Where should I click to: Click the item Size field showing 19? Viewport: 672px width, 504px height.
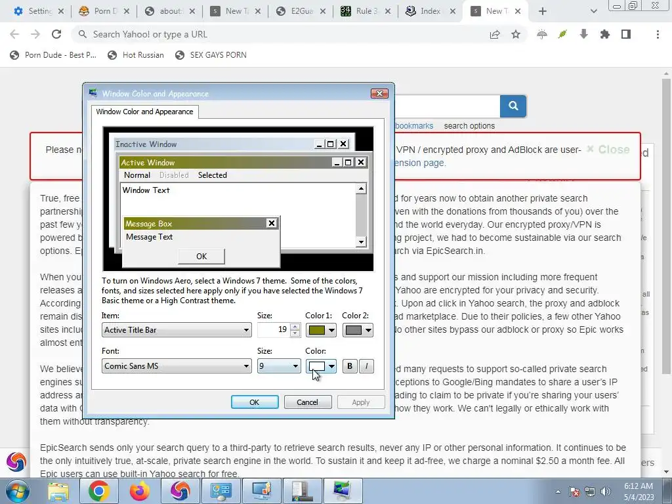coord(274,329)
